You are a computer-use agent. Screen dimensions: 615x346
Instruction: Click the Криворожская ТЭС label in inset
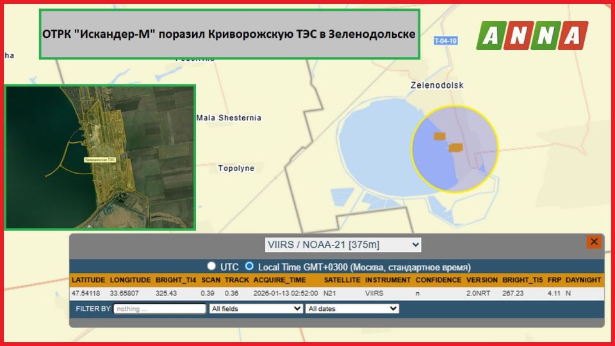coord(99,160)
